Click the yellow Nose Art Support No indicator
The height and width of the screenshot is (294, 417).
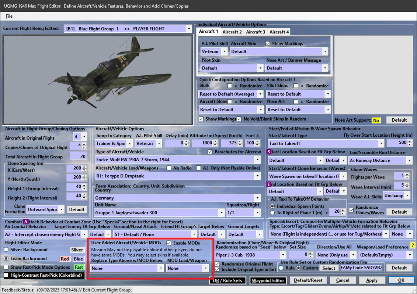point(376,121)
